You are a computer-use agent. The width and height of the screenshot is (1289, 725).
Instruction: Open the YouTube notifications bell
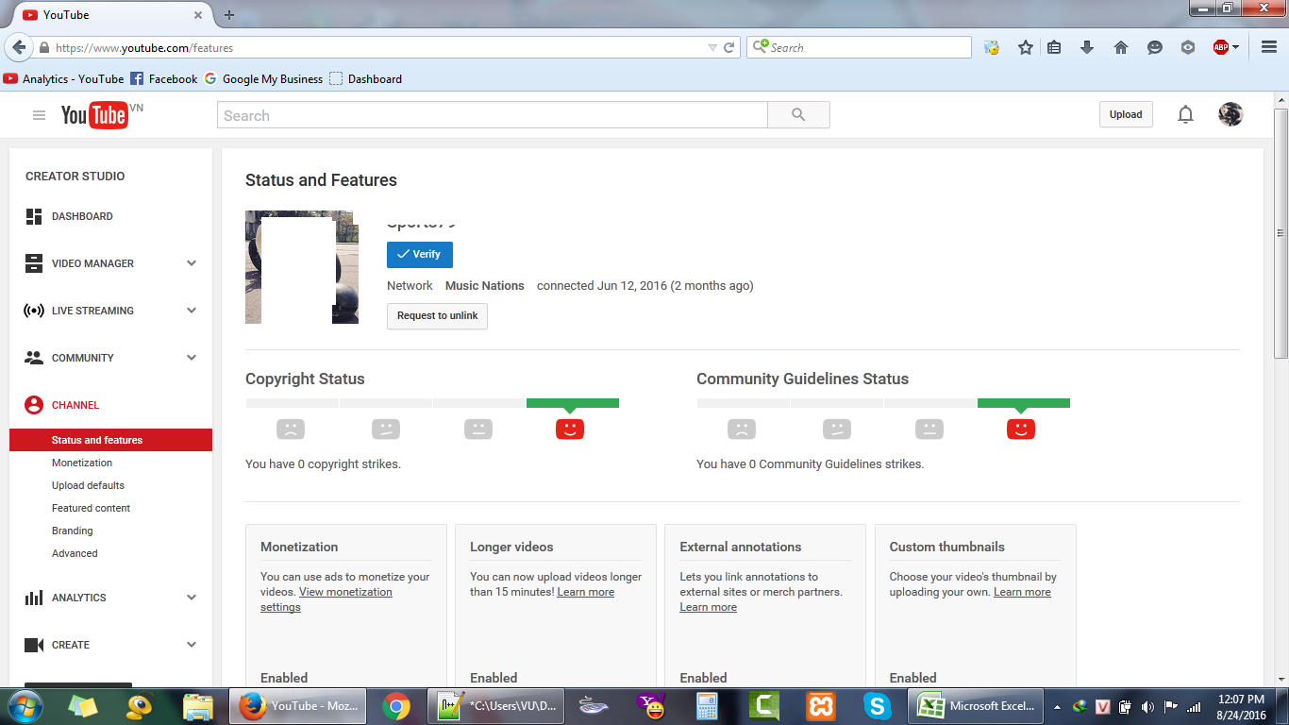1185,115
